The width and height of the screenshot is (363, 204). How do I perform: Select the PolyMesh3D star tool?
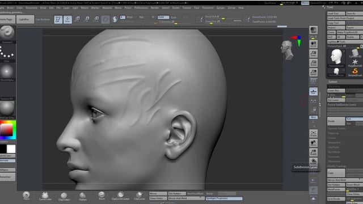click(x=355, y=63)
